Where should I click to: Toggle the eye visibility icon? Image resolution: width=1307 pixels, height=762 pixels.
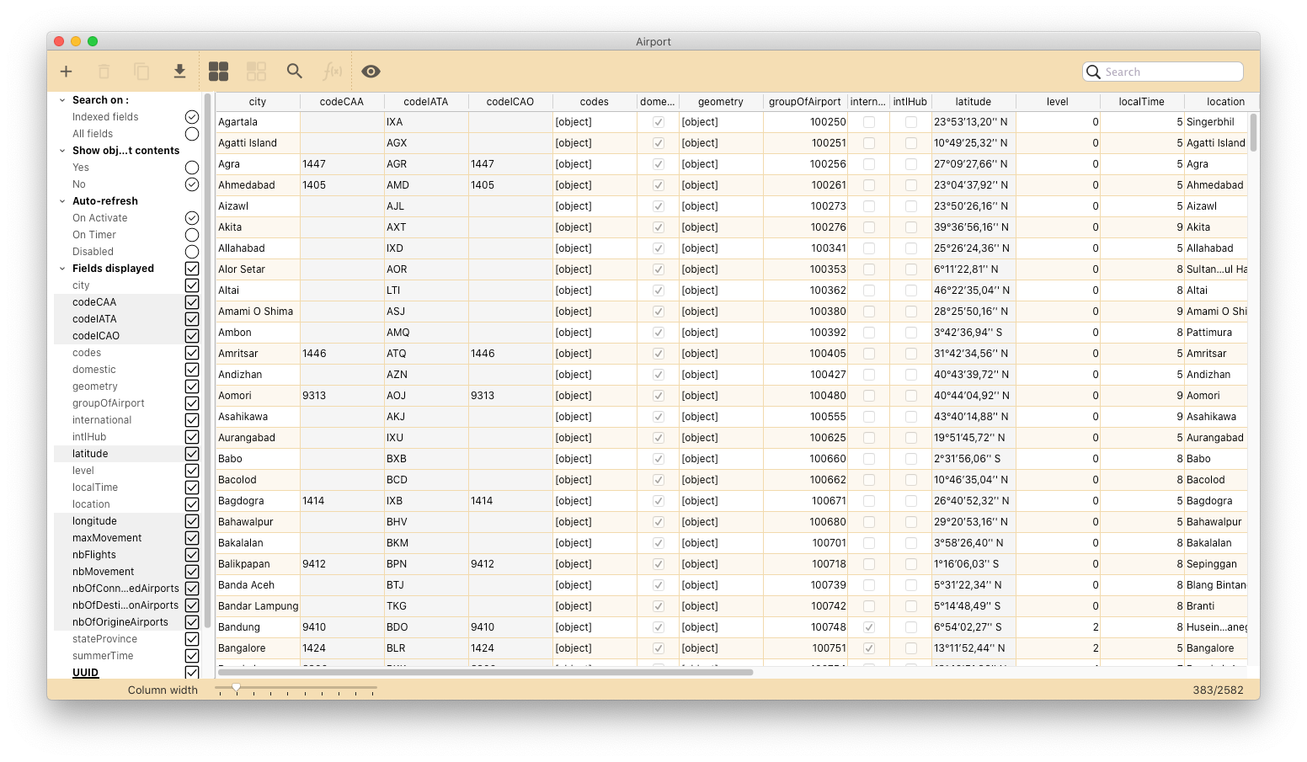point(371,72)
